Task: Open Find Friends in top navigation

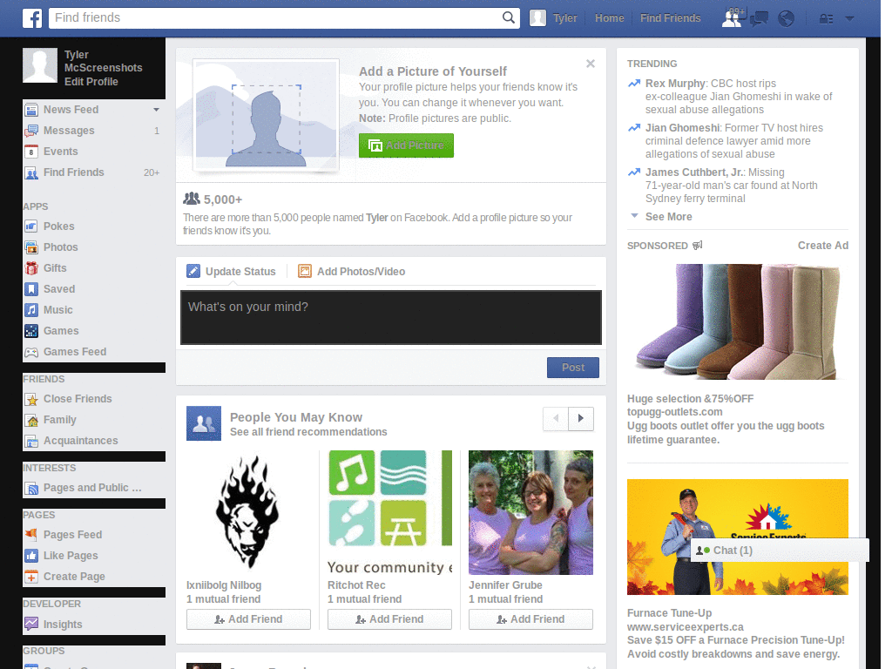Action: click(670, 18)
